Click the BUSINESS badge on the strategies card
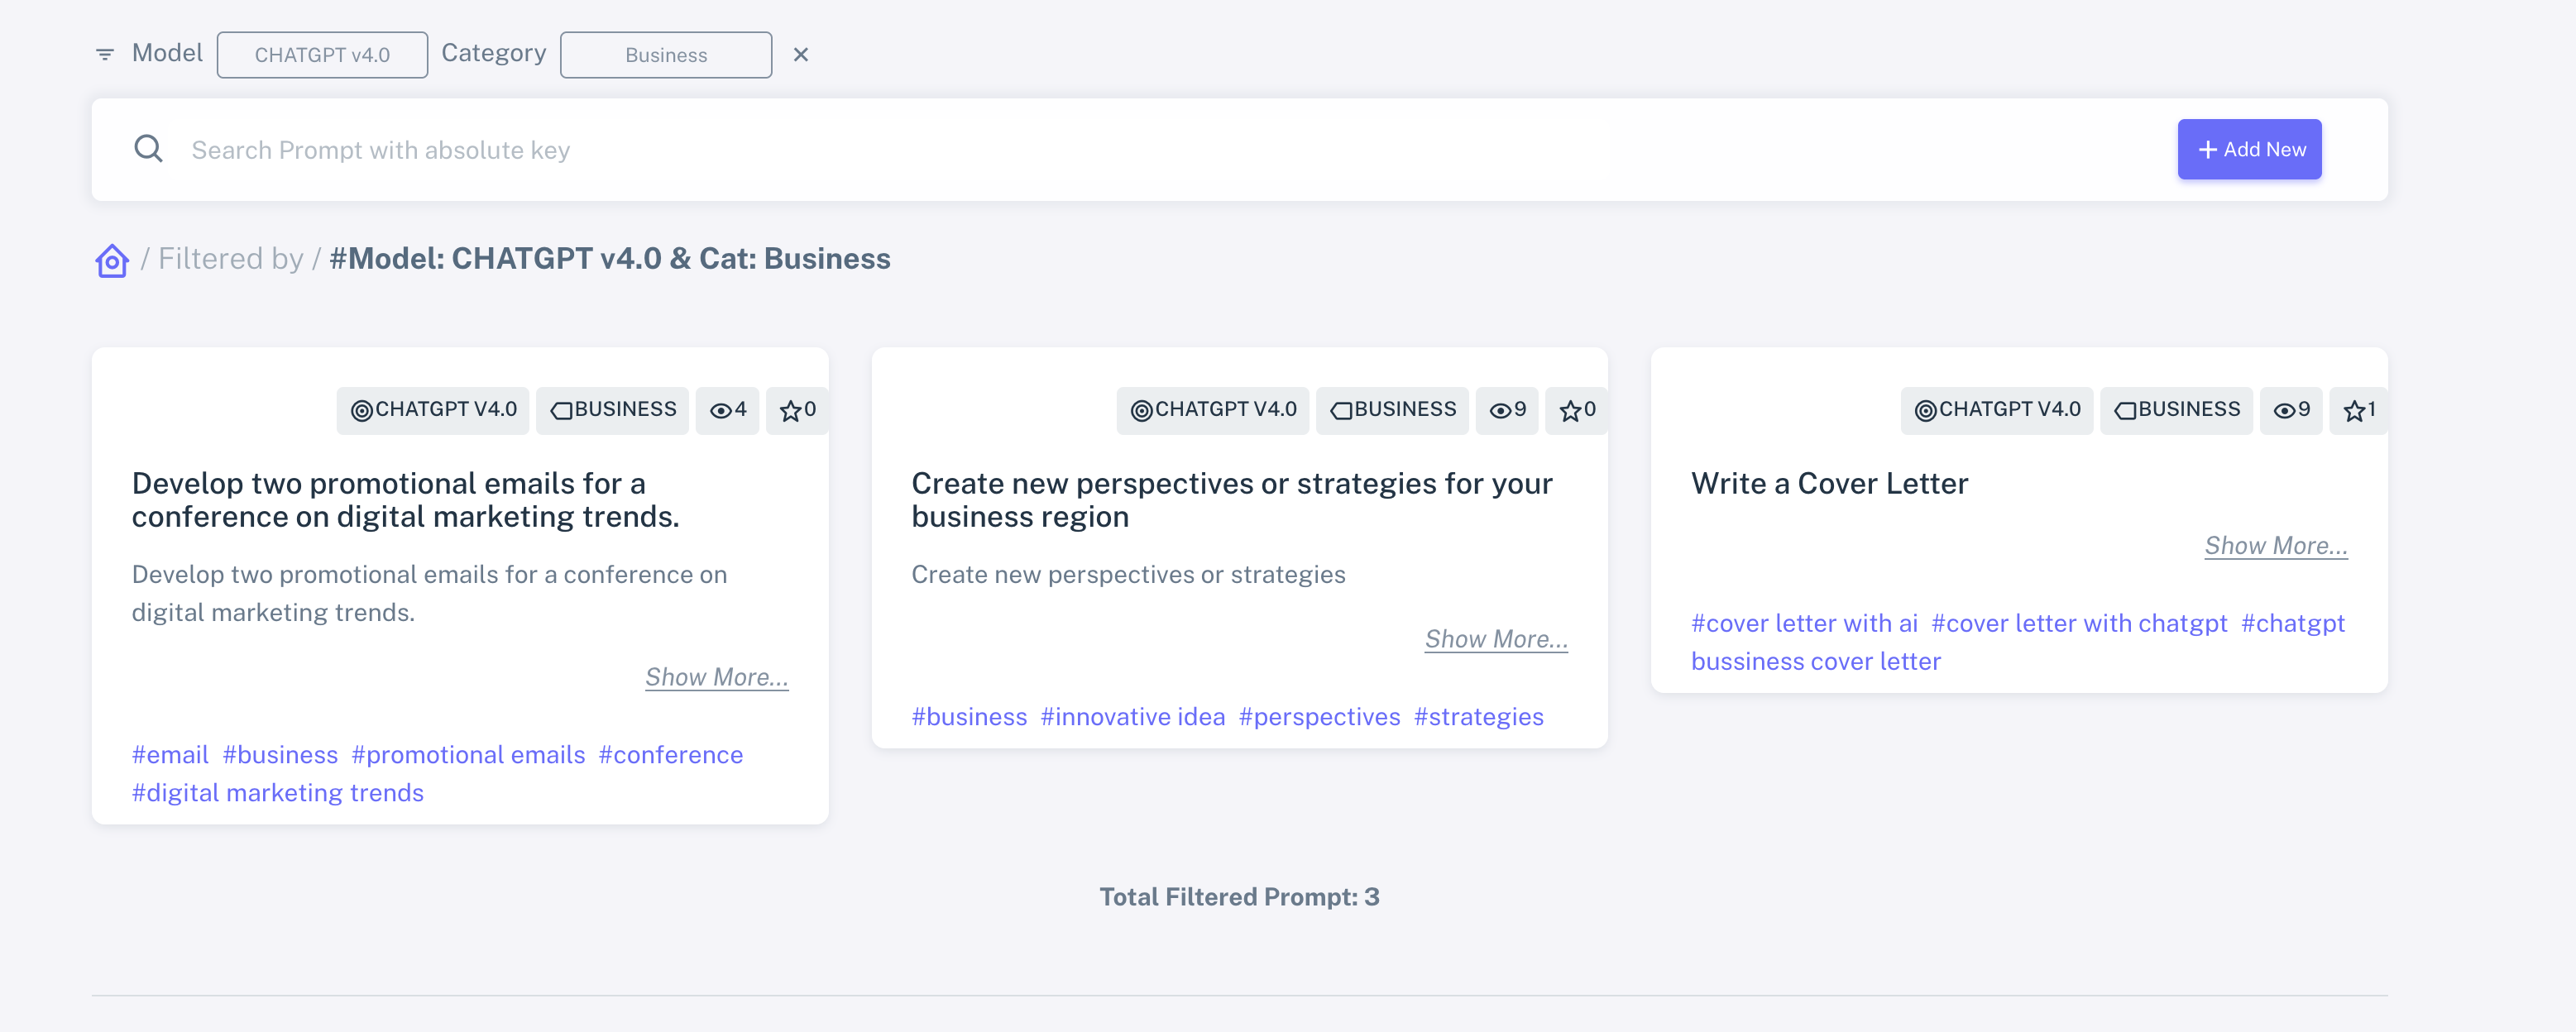Viewport: 2576px width, 1032px height. tap(1392, 409)
